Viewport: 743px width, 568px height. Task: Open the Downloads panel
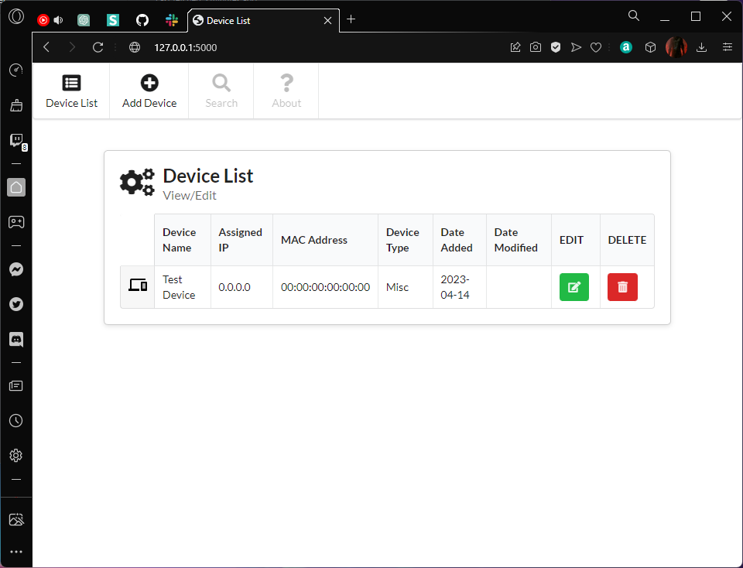(701, 47)
